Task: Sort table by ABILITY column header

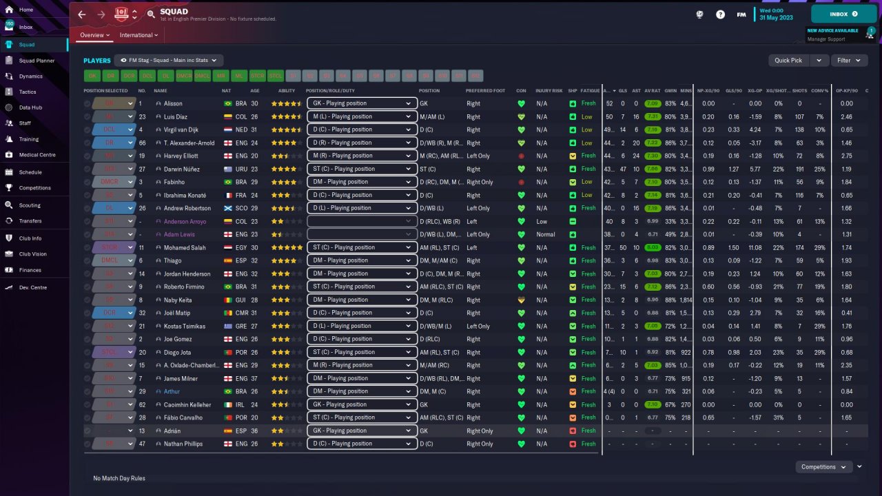Action: [x=287, y=91]
